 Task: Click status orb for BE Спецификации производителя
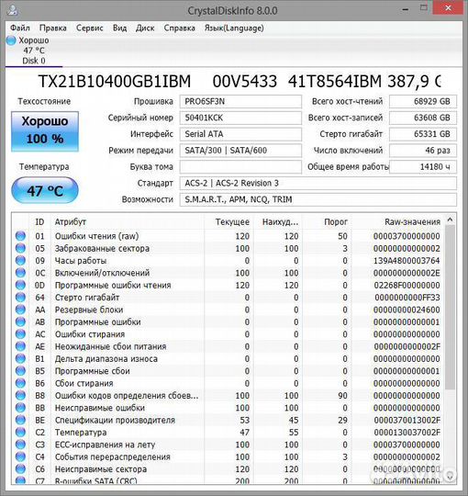pyautogui.click(x=20, y=420)
